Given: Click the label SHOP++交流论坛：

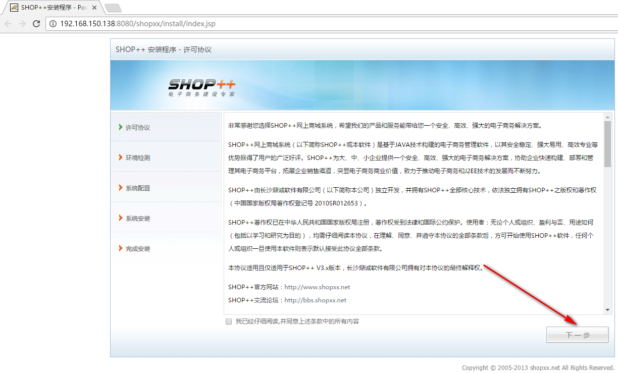Looking at the screenshot, I should [256, 300].
